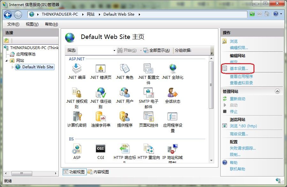287x187 pixels.
Task: Click the 失败请求跟踪... link
Action: pos(243,148)
